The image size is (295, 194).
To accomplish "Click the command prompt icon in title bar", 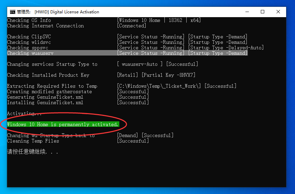I will tap(13, 12).
